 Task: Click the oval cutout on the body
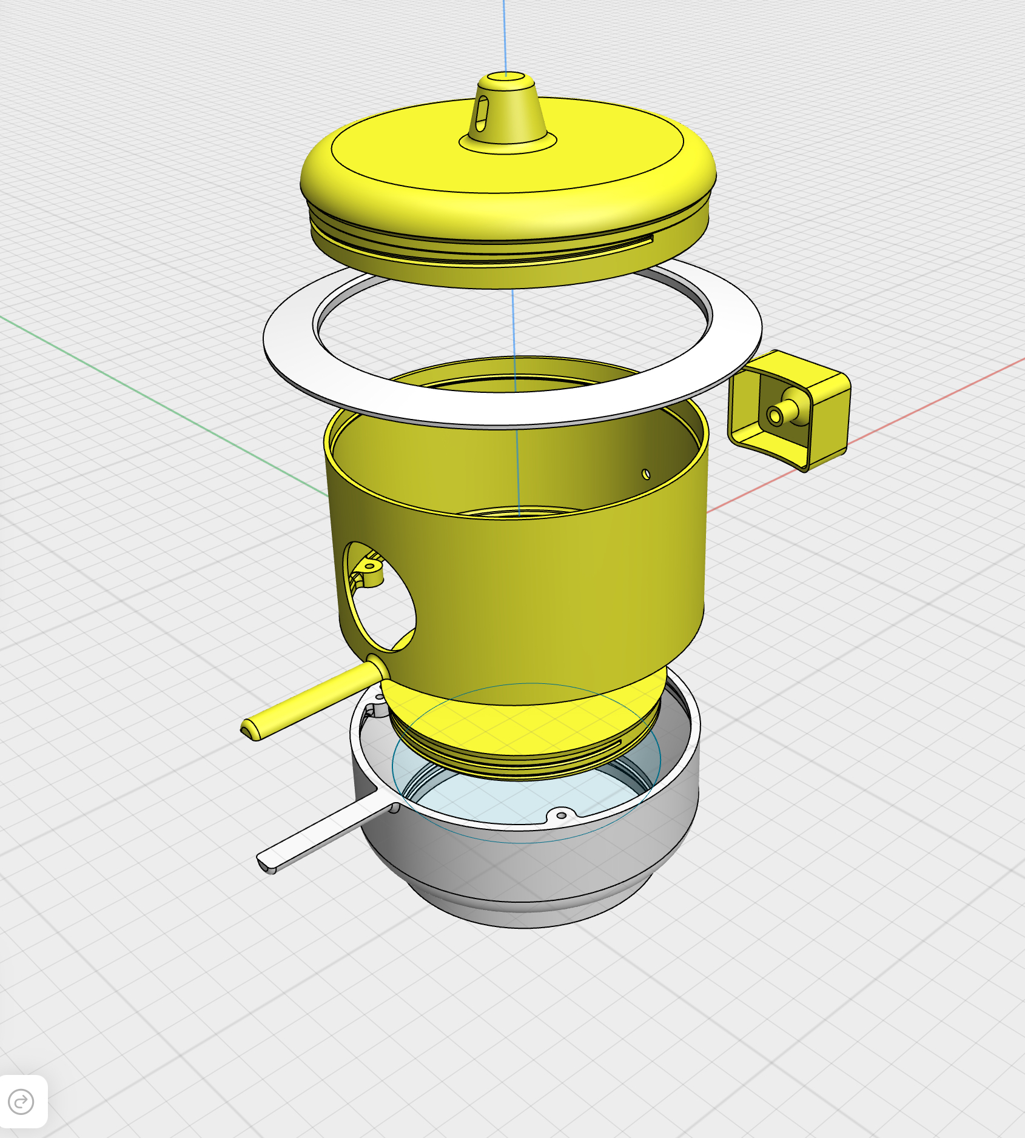click(380, 597)
